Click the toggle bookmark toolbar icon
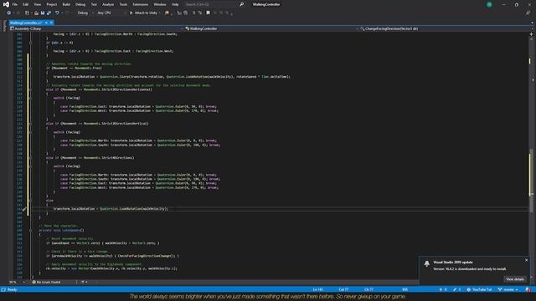This screenshot has height=301, width=536. (x=209, y=13)
